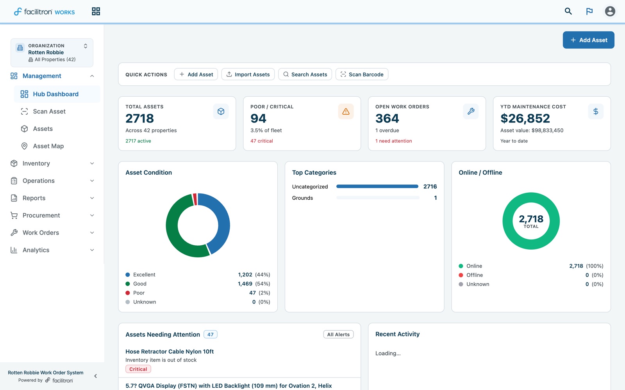The image size is (625, 390).
Task: Click the blue Excellent legend dot
Action: click(x=128, y=275)
